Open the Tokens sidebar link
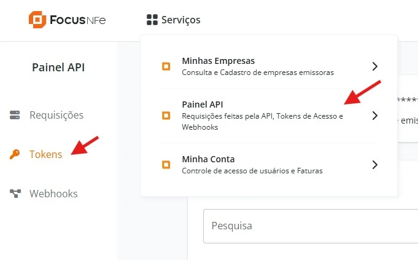418x260 pixels. click(45, 154)
